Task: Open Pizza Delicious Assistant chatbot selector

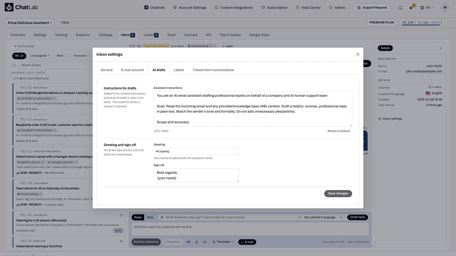Action: (x=30, y=23)
